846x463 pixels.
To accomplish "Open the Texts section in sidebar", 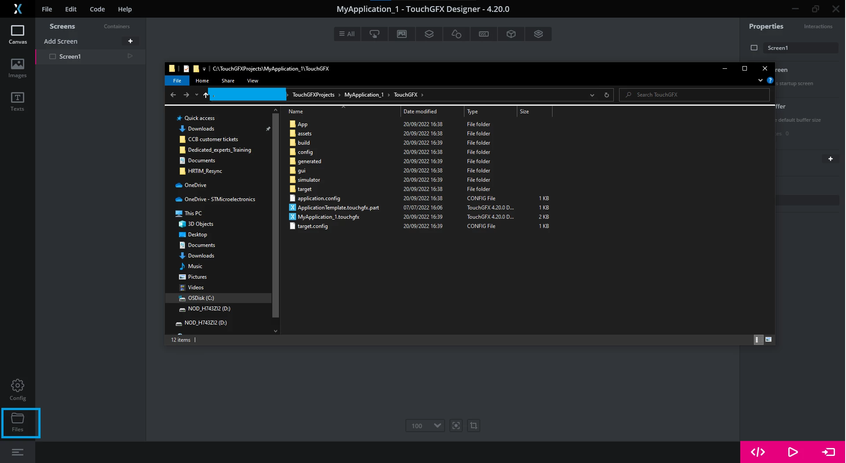I will pyautogui.click(x=18, y=101).
